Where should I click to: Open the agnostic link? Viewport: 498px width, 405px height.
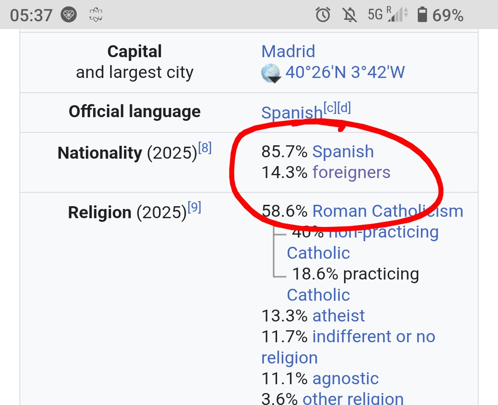tap(345, 379)
